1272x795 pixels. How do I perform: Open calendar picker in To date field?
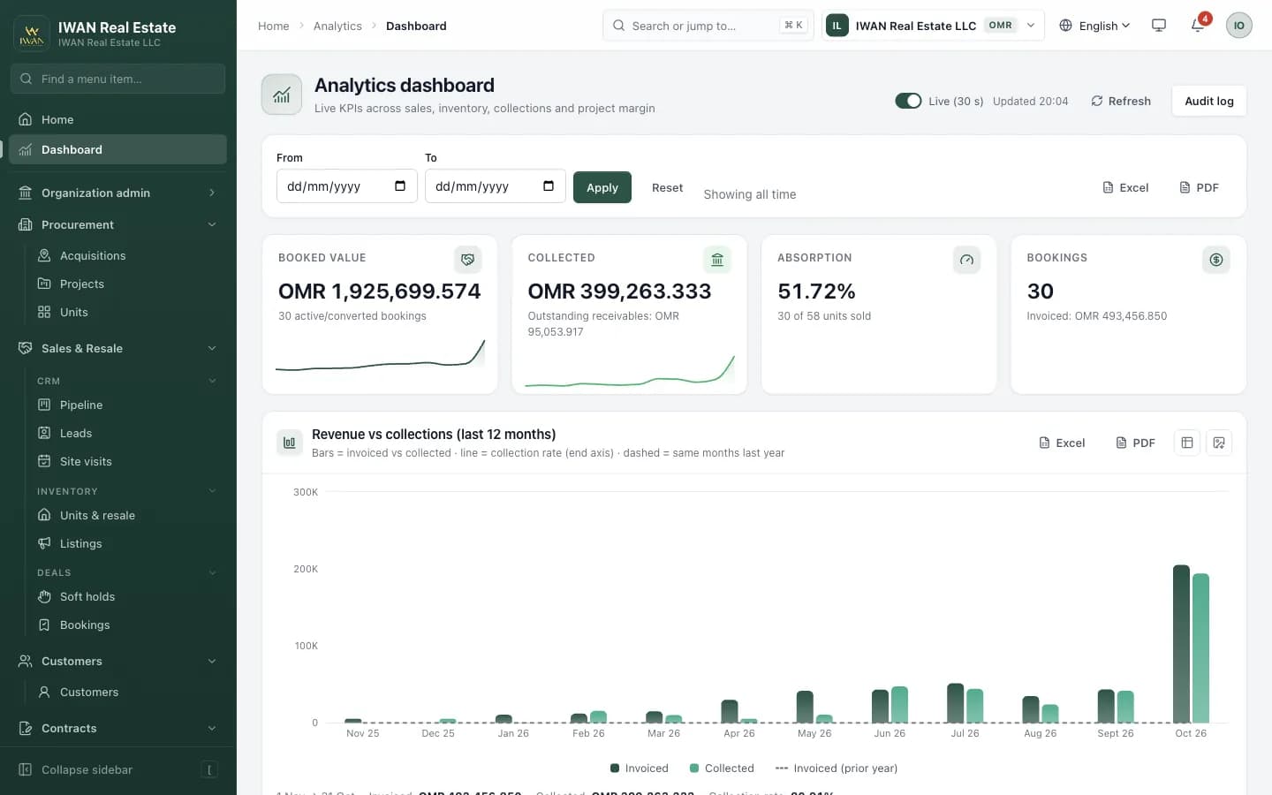pos(549,185)
